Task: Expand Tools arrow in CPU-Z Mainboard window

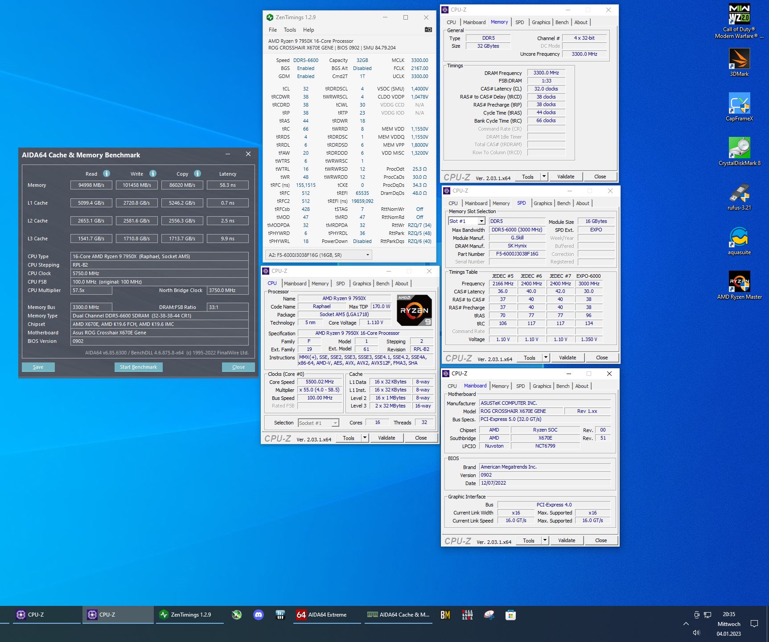Action: (x=545, y=540)
